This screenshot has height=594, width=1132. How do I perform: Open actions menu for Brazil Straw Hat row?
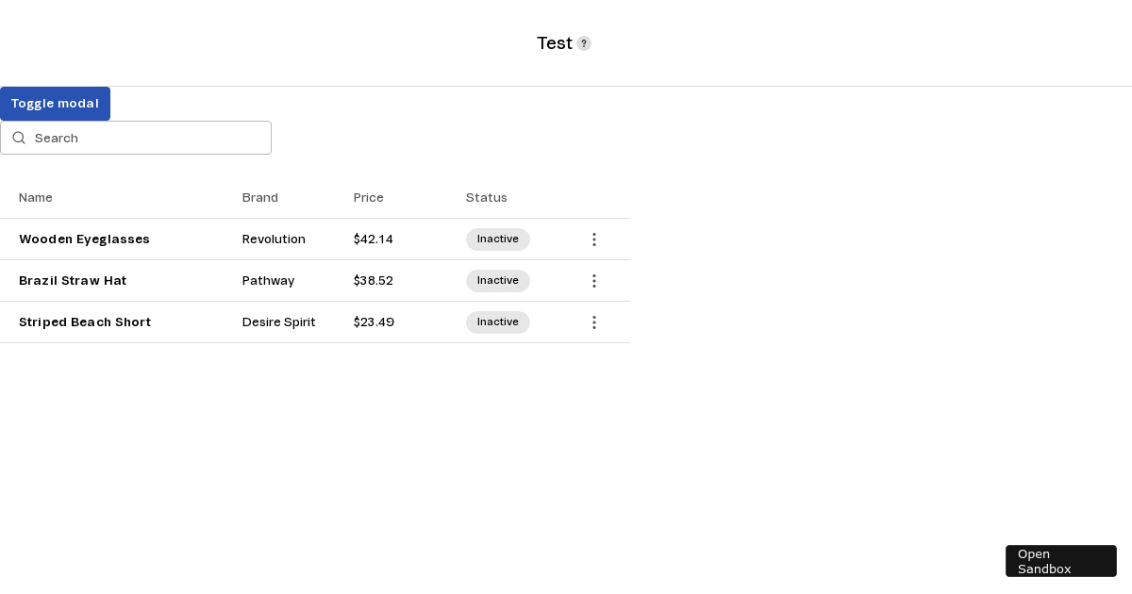click(x=593, y=281)
